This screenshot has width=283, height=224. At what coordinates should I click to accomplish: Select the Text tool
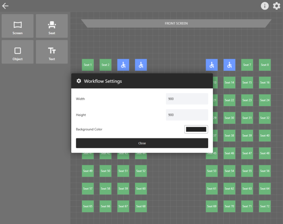[x=52, y=52]
